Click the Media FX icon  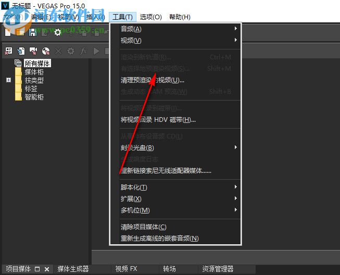pyautogui.click(x=83, y=51)
